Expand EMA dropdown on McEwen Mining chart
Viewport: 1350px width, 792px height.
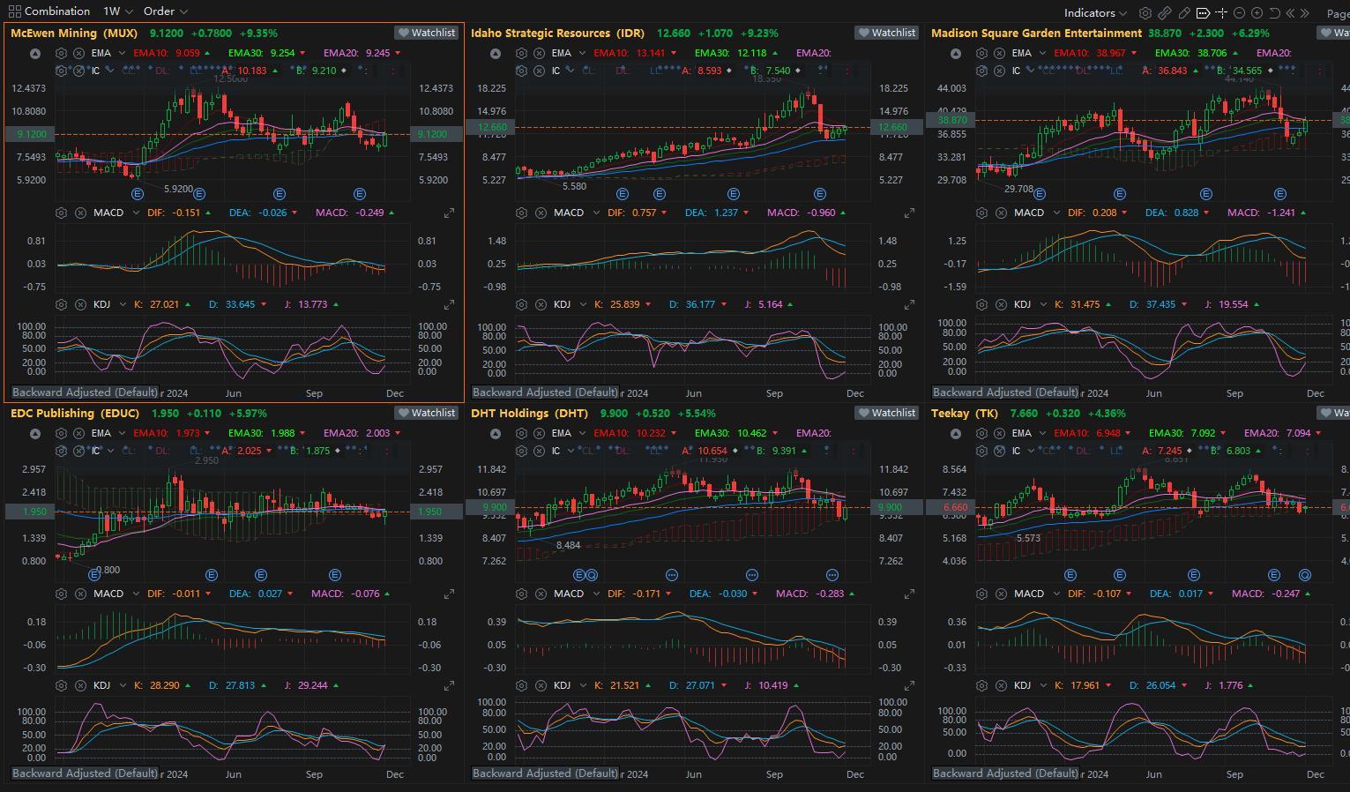122,53
